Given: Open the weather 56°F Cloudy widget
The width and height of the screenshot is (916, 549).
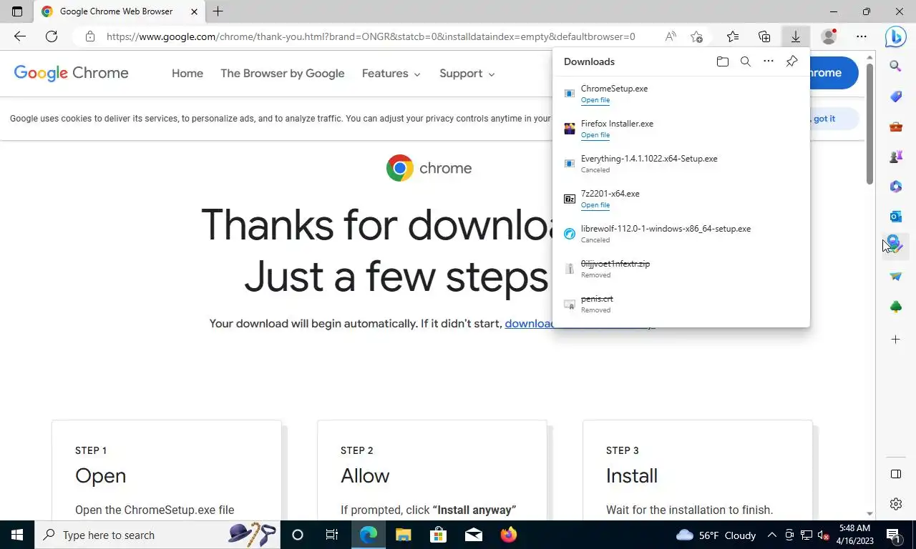Looking at the screenshot, I should pos(716,535).
